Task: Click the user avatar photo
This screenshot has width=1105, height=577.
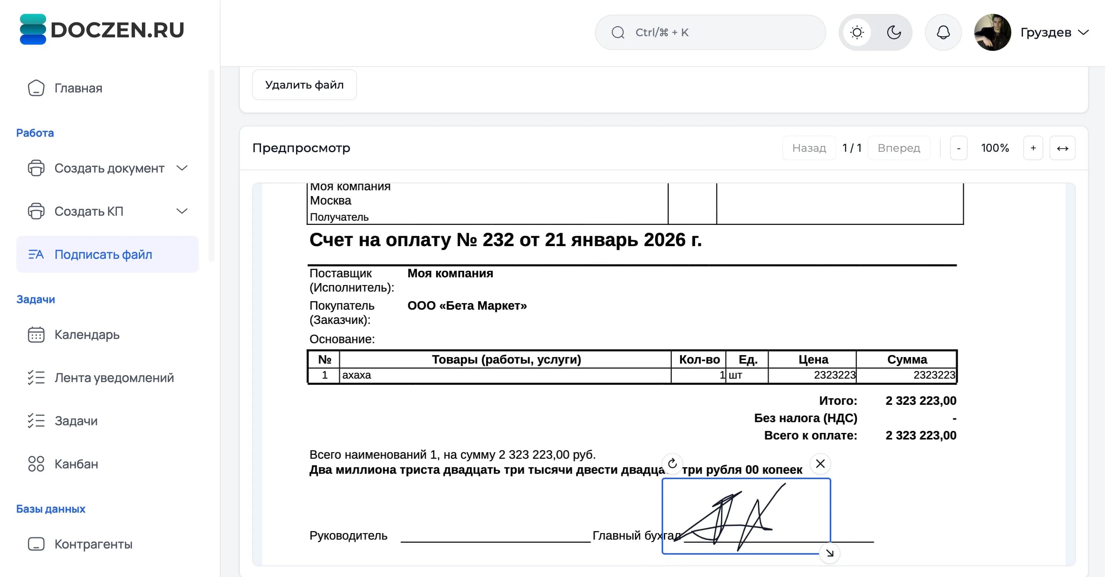Action: pos(992,33)
